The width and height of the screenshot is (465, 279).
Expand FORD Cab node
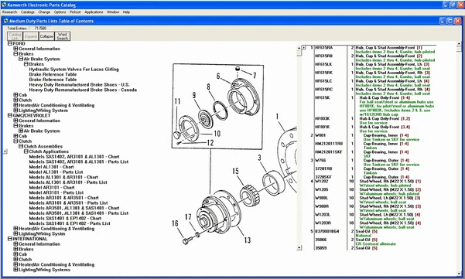(x=15, y=95)
